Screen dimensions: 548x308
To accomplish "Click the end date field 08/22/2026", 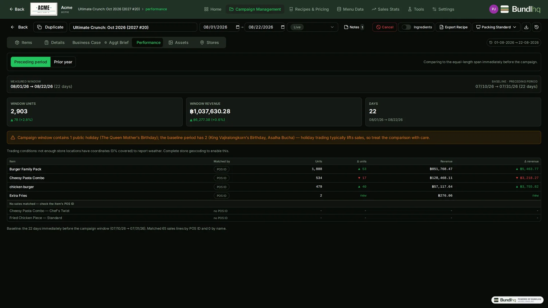I will (264, 27).
